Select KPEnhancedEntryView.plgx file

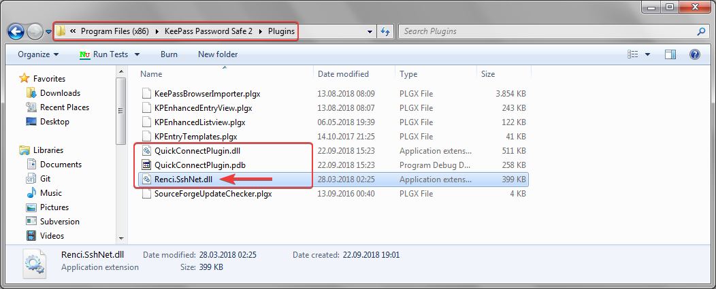click(204, 108)
